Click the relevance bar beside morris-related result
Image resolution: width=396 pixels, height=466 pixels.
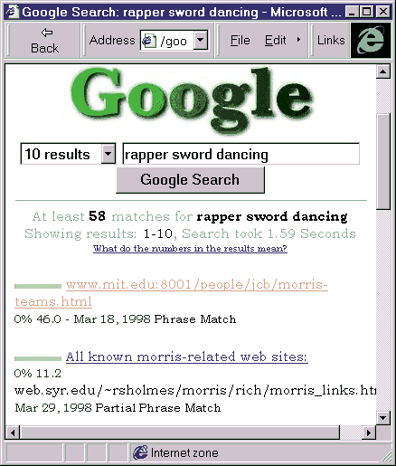coord(38,358)
